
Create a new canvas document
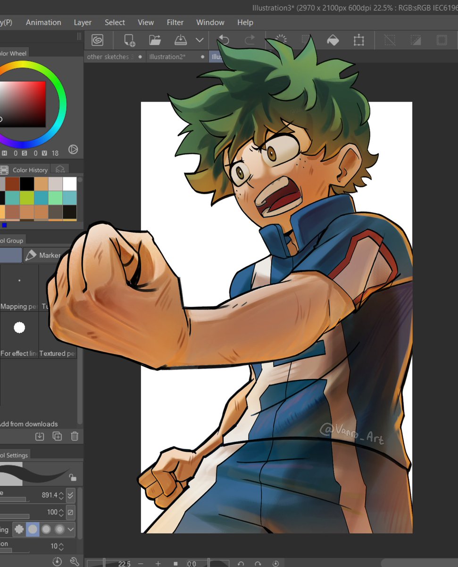[129, 40]
